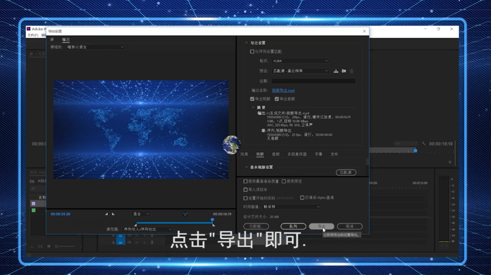Open the 发布 tab
Viewport: 491px width, 275px height.
(x=334, y=154)
